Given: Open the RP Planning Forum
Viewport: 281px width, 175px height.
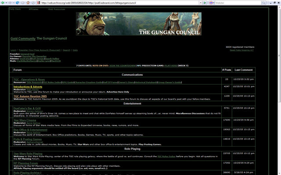Looking at the screenshot, I should (25, 163).
